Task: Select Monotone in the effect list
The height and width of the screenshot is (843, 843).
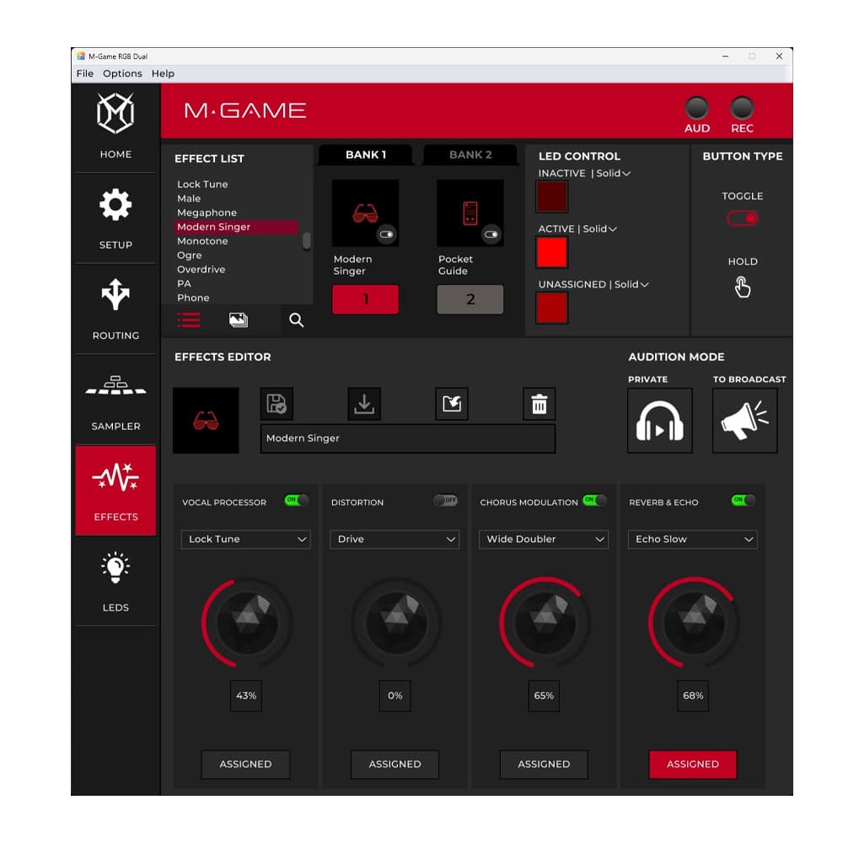Action: (202, 241)
